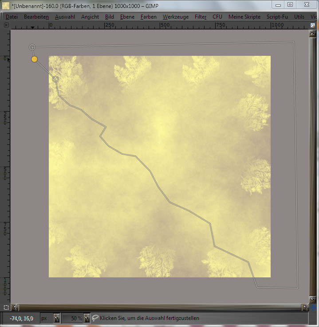Open the Filter menu
Viewport: 319px width, 327px height.
(201, 16)
